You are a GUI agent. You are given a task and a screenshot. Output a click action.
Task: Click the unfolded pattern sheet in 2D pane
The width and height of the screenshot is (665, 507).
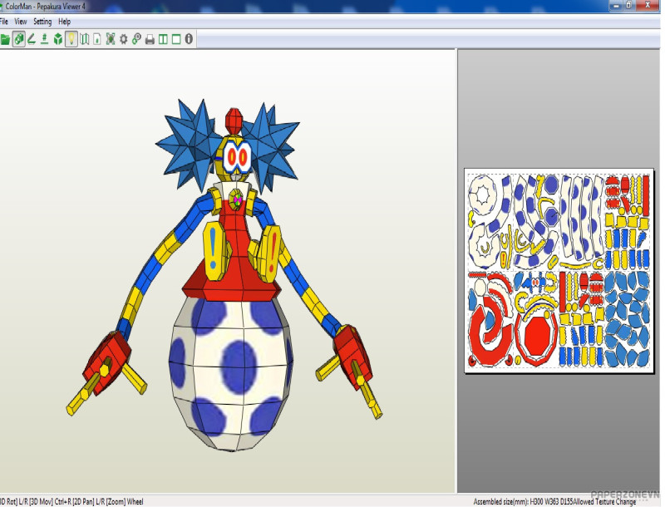(x=559, y=271)
